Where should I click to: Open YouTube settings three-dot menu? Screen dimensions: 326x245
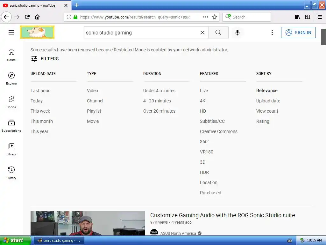pos(272,33)
